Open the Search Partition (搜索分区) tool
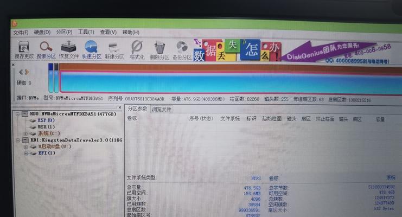The image size is (402, 217). [46, 50]
